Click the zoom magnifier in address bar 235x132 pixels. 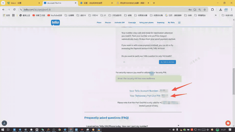click(x=200, y=10)
